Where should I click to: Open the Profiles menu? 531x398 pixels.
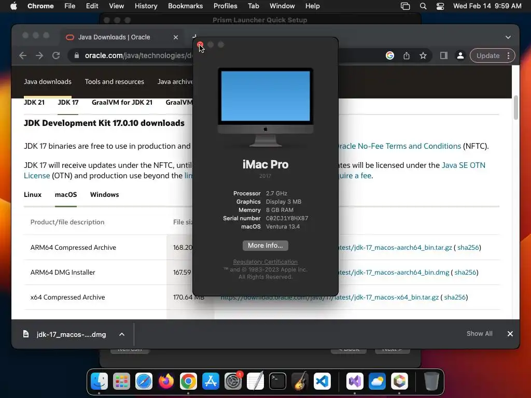225,6
